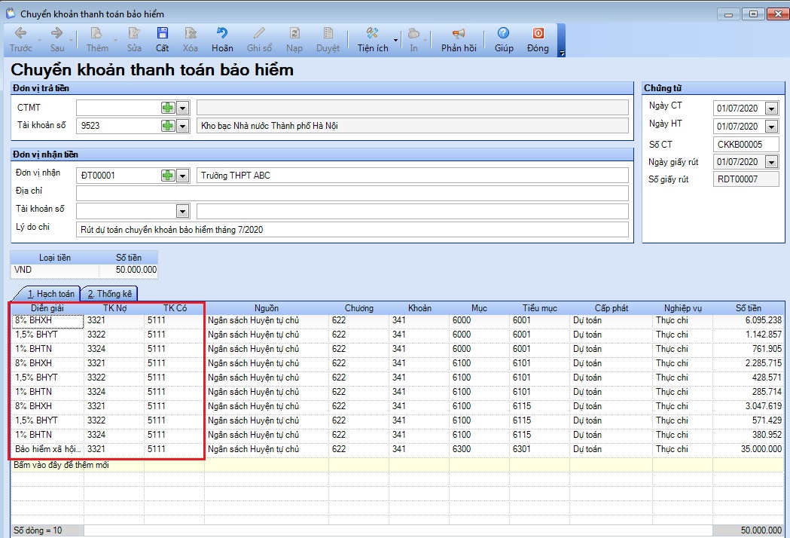Click the Xóa (delete) toolbar icon
Viewport: 790px width, 538px height.
(x=190, y=33)
